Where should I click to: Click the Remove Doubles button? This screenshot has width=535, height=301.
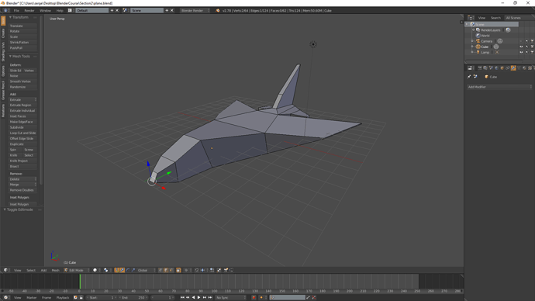click(x=22, y=190)
